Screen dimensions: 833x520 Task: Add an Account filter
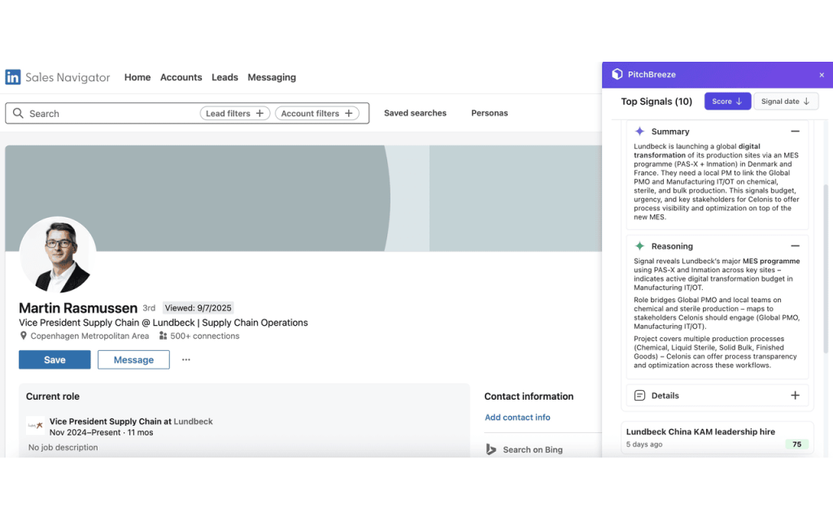click(x=316, y=113)
